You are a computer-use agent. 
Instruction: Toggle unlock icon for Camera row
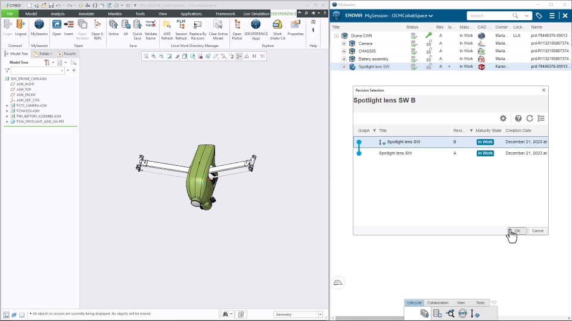click(x=429, y=43)
